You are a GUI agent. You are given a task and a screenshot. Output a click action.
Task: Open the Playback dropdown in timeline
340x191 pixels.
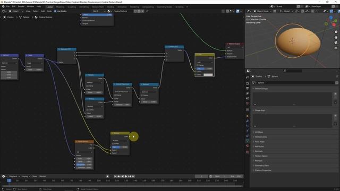pos(14,176)
